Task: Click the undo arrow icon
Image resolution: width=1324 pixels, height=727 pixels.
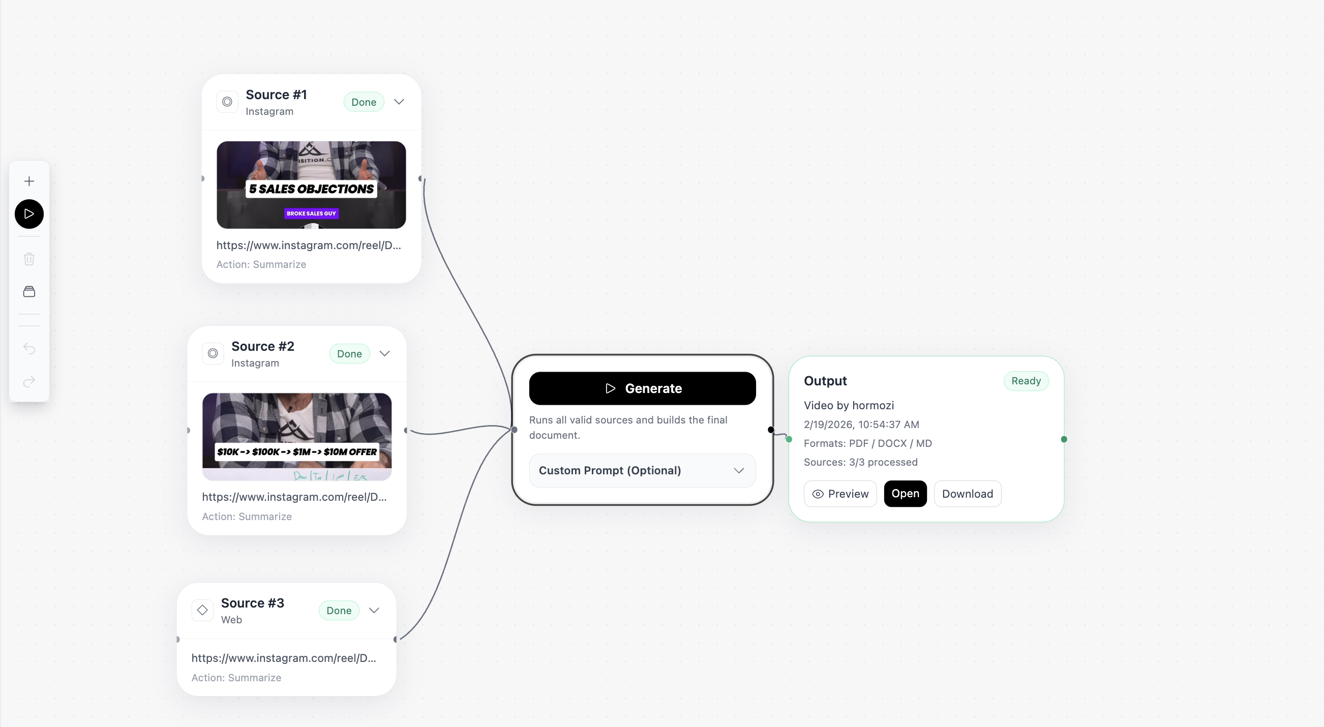Action: [29, 349]
